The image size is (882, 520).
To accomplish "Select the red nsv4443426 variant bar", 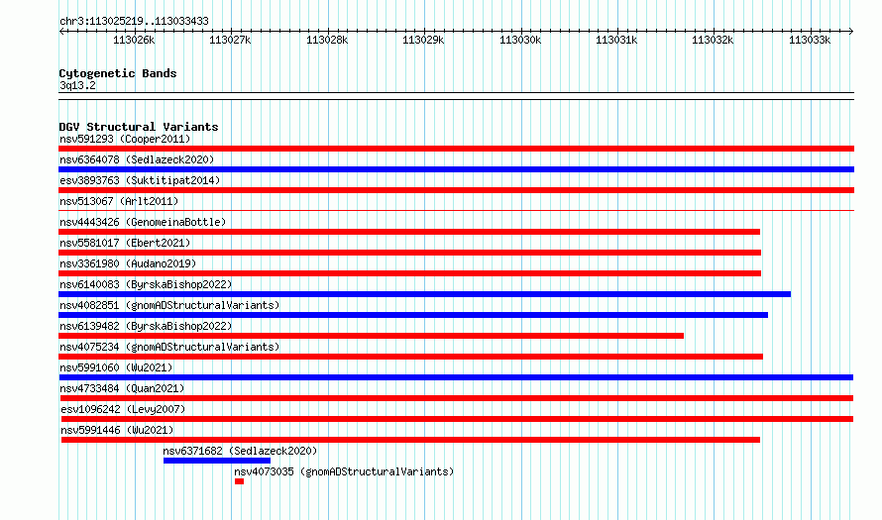I will [409, 232].
